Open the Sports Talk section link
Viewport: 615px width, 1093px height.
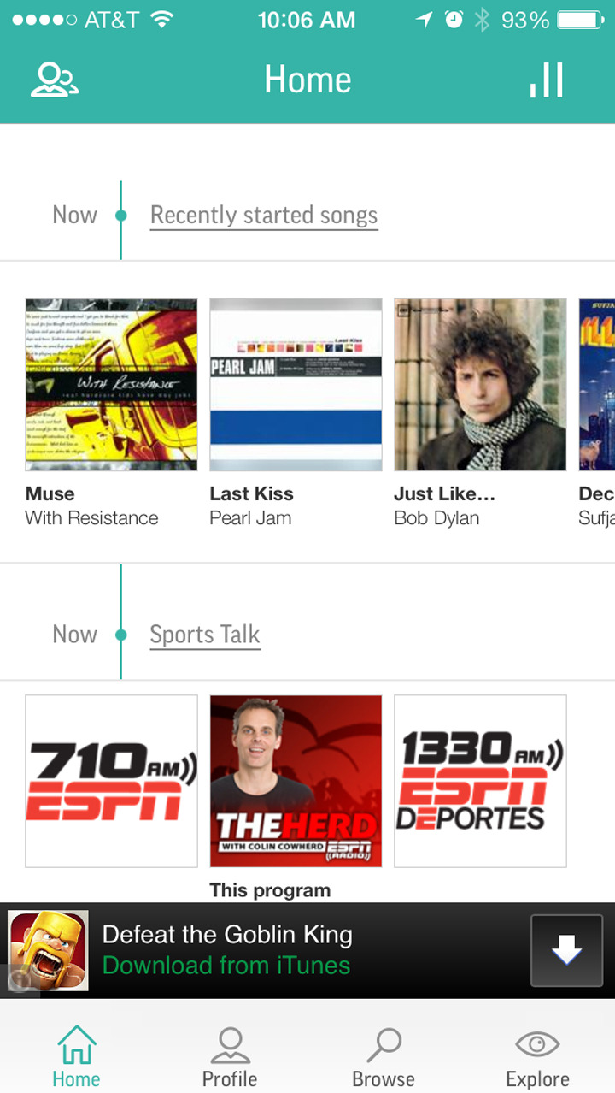pyautogui.click(x=205, y=635)
